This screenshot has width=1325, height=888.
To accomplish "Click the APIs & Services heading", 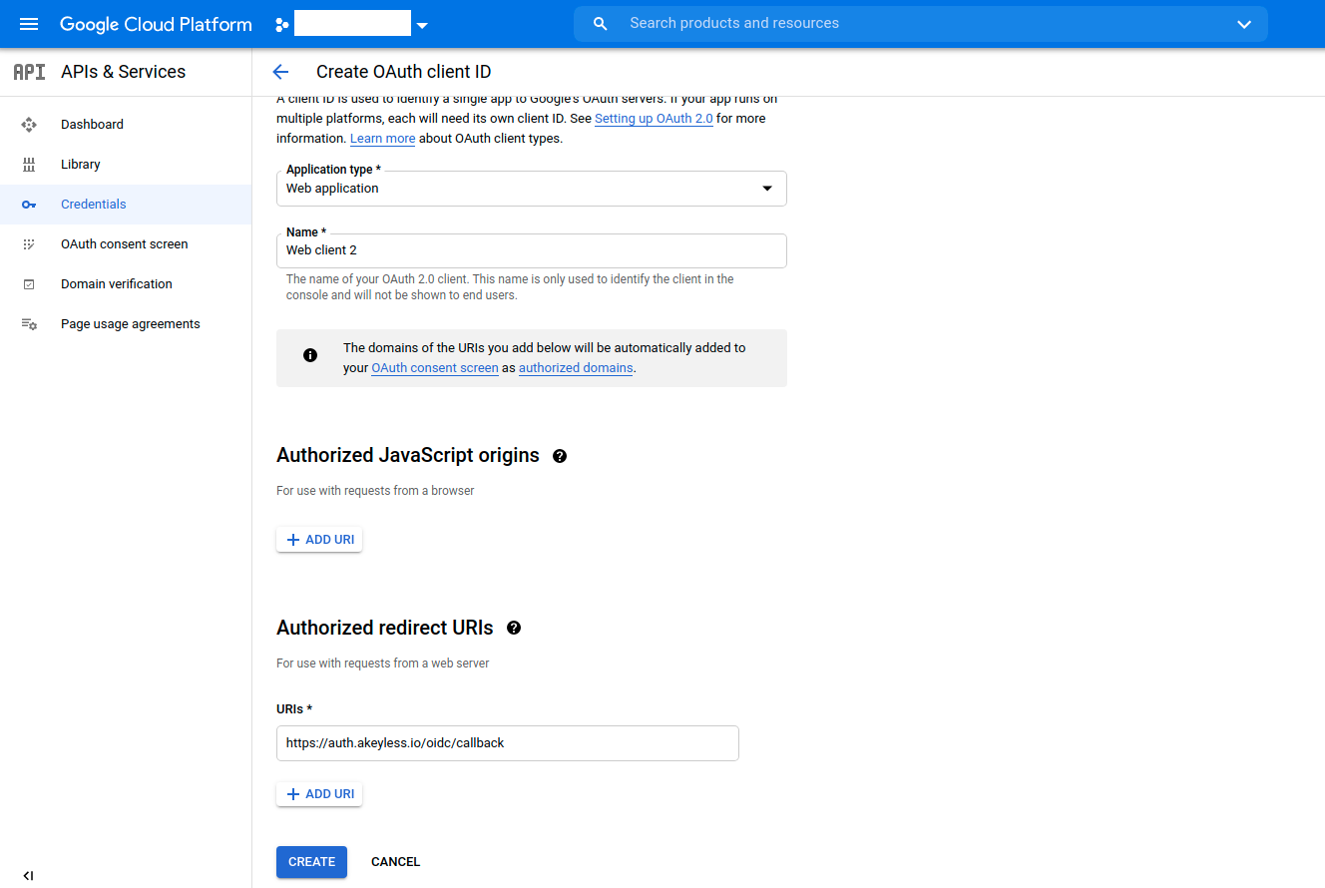I will click(124, 72).
